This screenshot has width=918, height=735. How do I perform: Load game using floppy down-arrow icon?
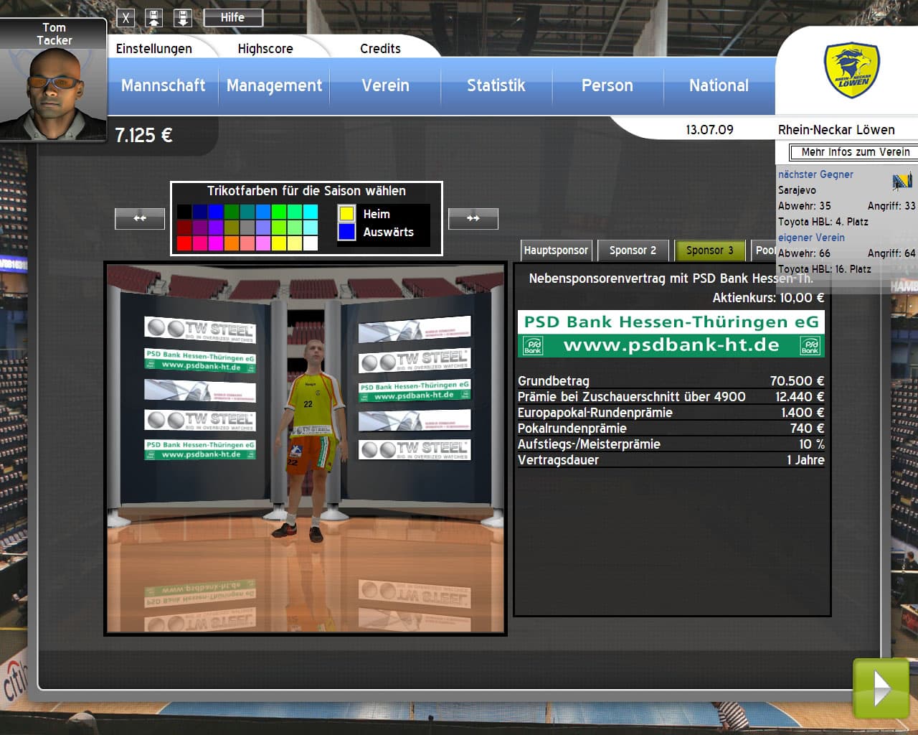click(x=183, y=18)
